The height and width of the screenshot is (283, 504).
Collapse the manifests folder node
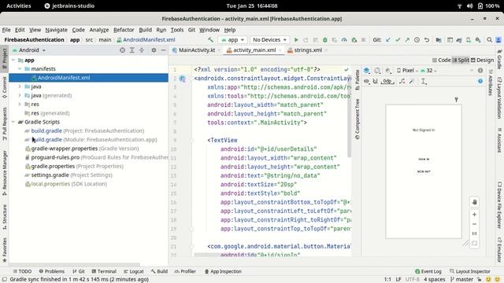[20, 68]
